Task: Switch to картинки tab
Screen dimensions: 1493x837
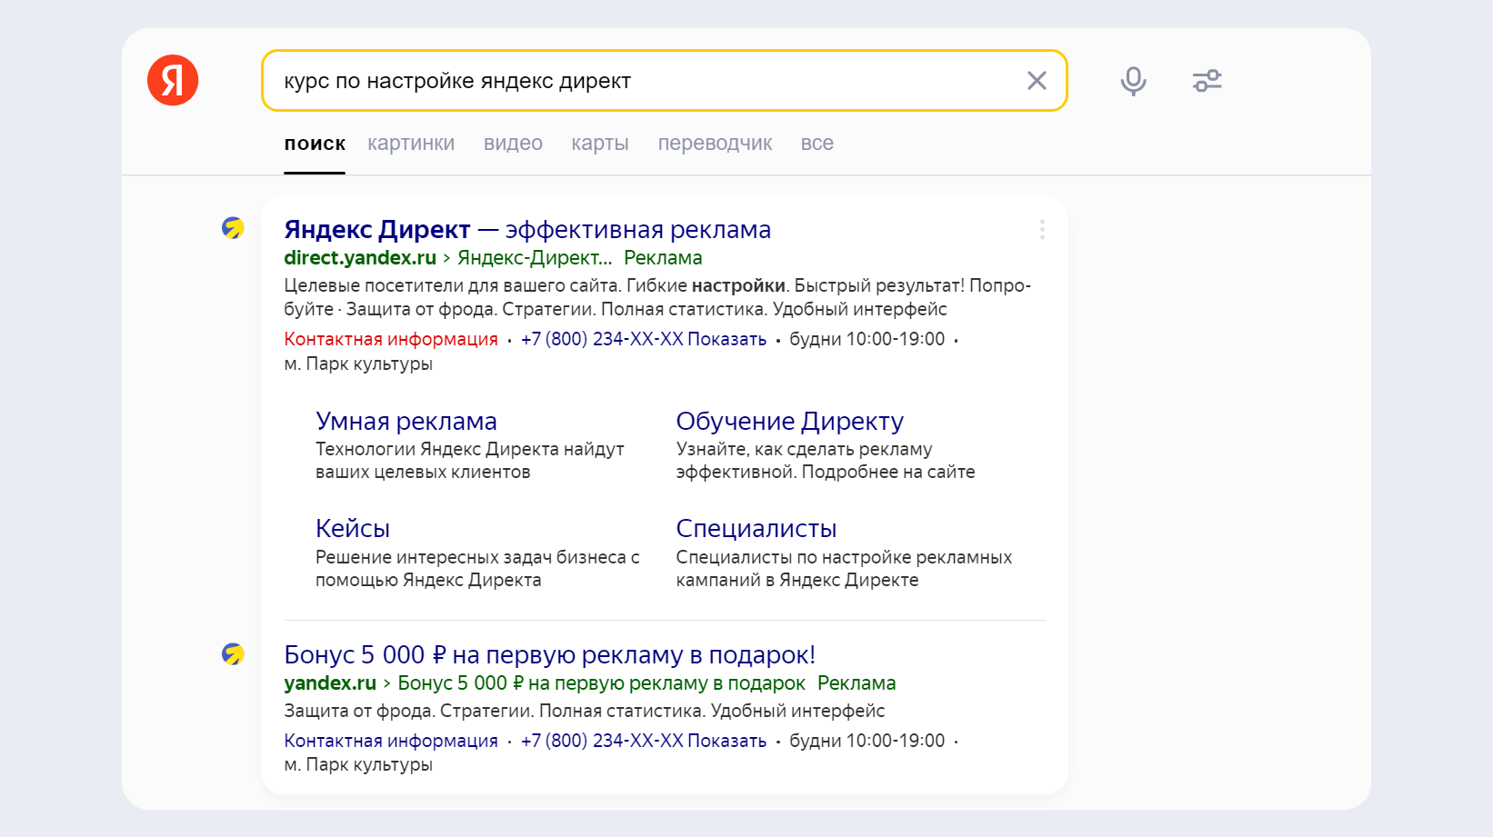Action: [411, 143]
